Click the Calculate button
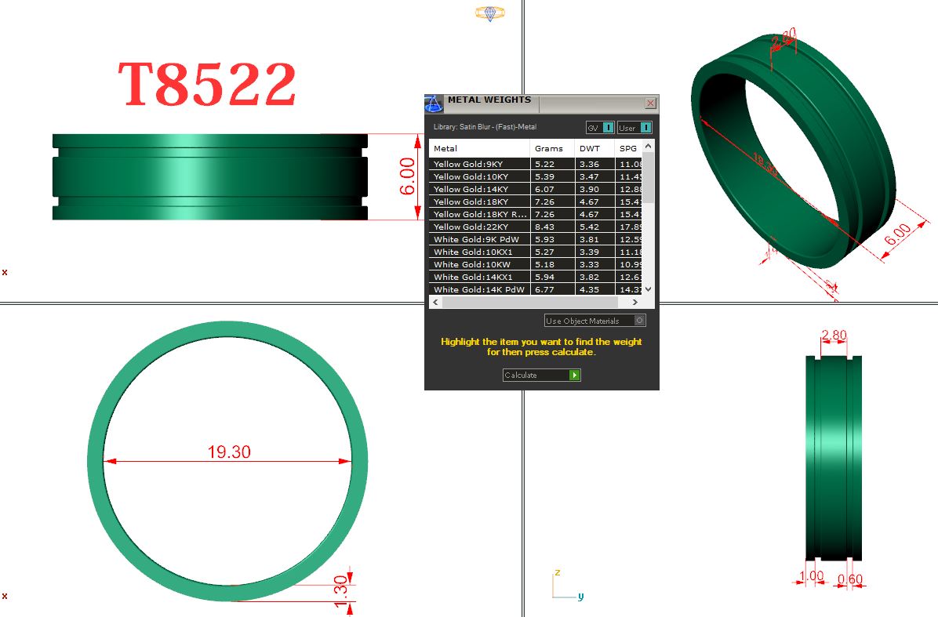 click(541, 376)
